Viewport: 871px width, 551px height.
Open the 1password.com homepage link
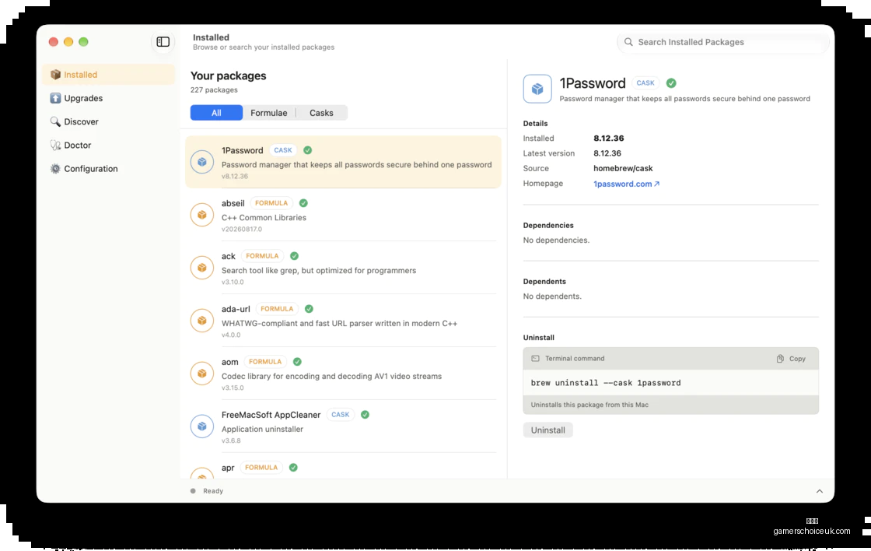click(626, 184)
